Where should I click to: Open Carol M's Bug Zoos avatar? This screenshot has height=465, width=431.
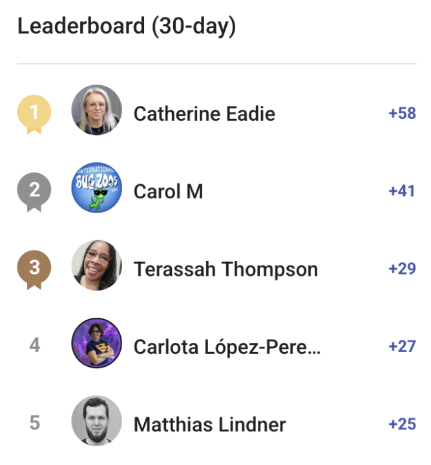[97, 188]
